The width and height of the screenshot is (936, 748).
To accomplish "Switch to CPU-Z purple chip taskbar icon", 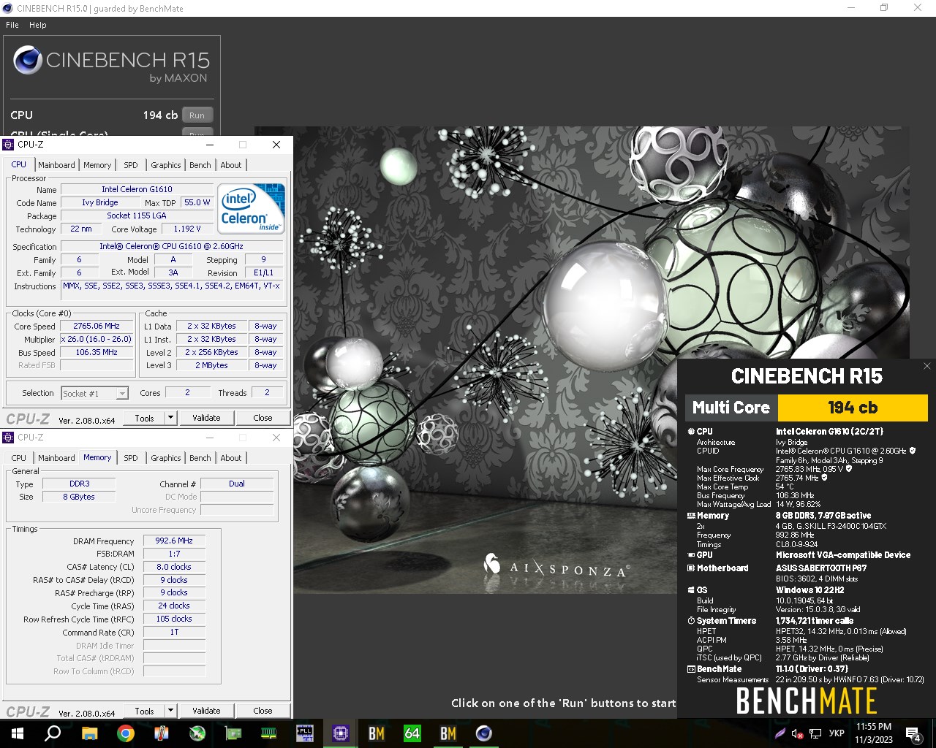I will [x=341, y=733].
